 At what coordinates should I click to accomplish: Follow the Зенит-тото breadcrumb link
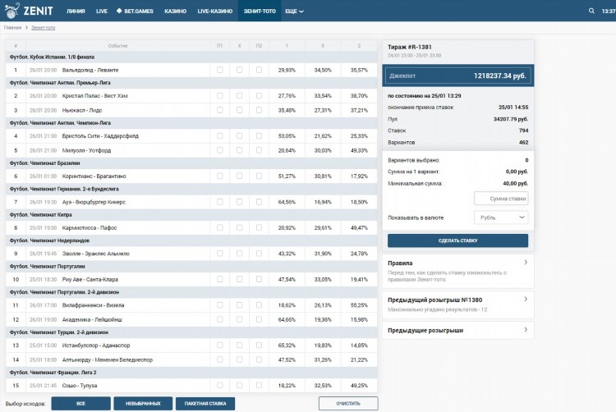tap(44, 28)
